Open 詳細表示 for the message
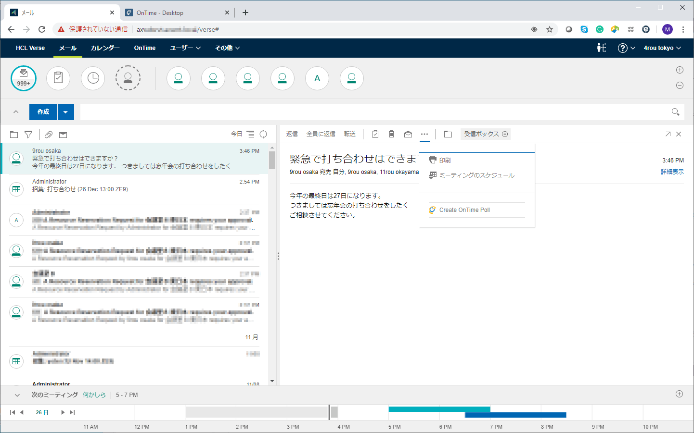The width and height of the screenshot is (694, 433). coord(672,172)
